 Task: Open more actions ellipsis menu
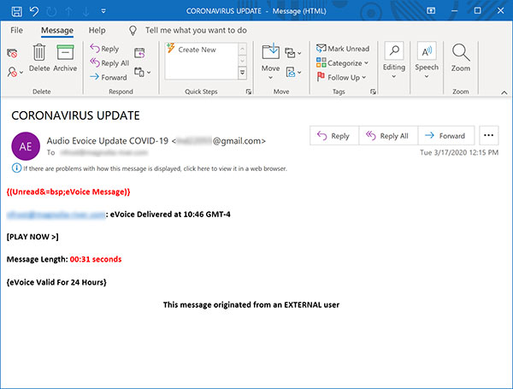click(x=489, y=135)
